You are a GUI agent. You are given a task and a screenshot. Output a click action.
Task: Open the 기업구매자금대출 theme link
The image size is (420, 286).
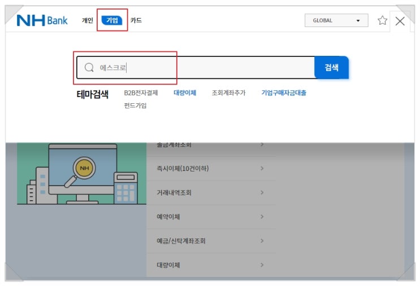[x=284, y=93]
